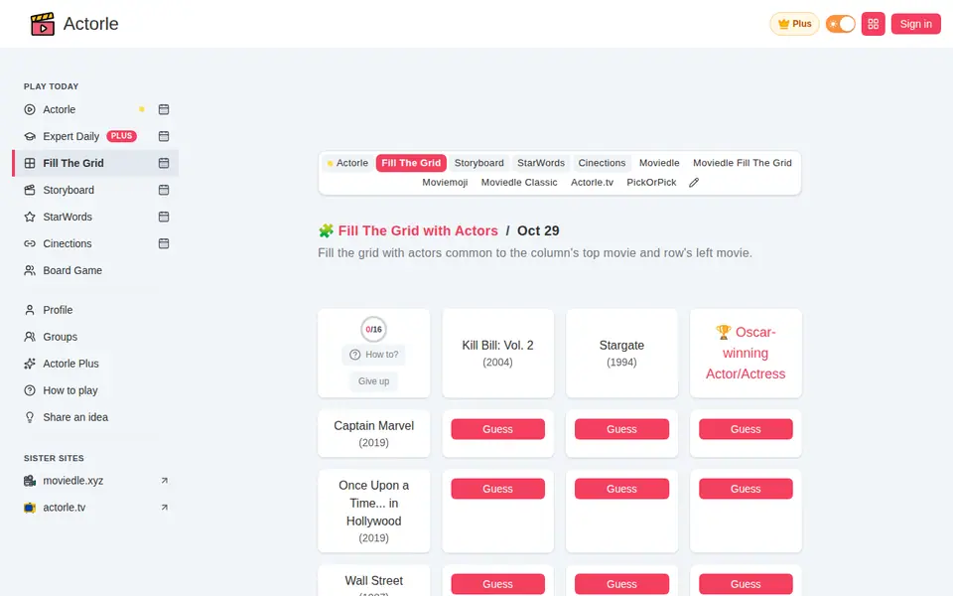This screenshot has width=953, height=596.
Task: Open Share an idea link
Action: tap(75, 416)
